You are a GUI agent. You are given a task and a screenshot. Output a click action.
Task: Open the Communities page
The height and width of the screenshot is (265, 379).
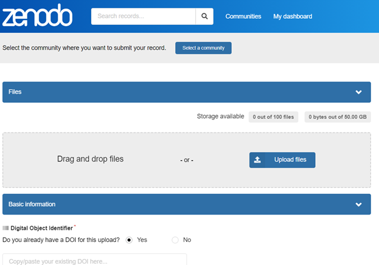point(243,16)
